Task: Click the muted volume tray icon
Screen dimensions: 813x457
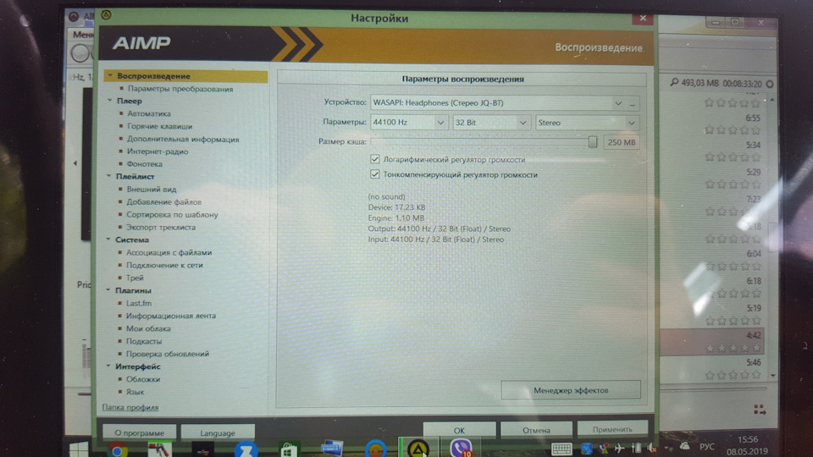Action: [652, 448]
